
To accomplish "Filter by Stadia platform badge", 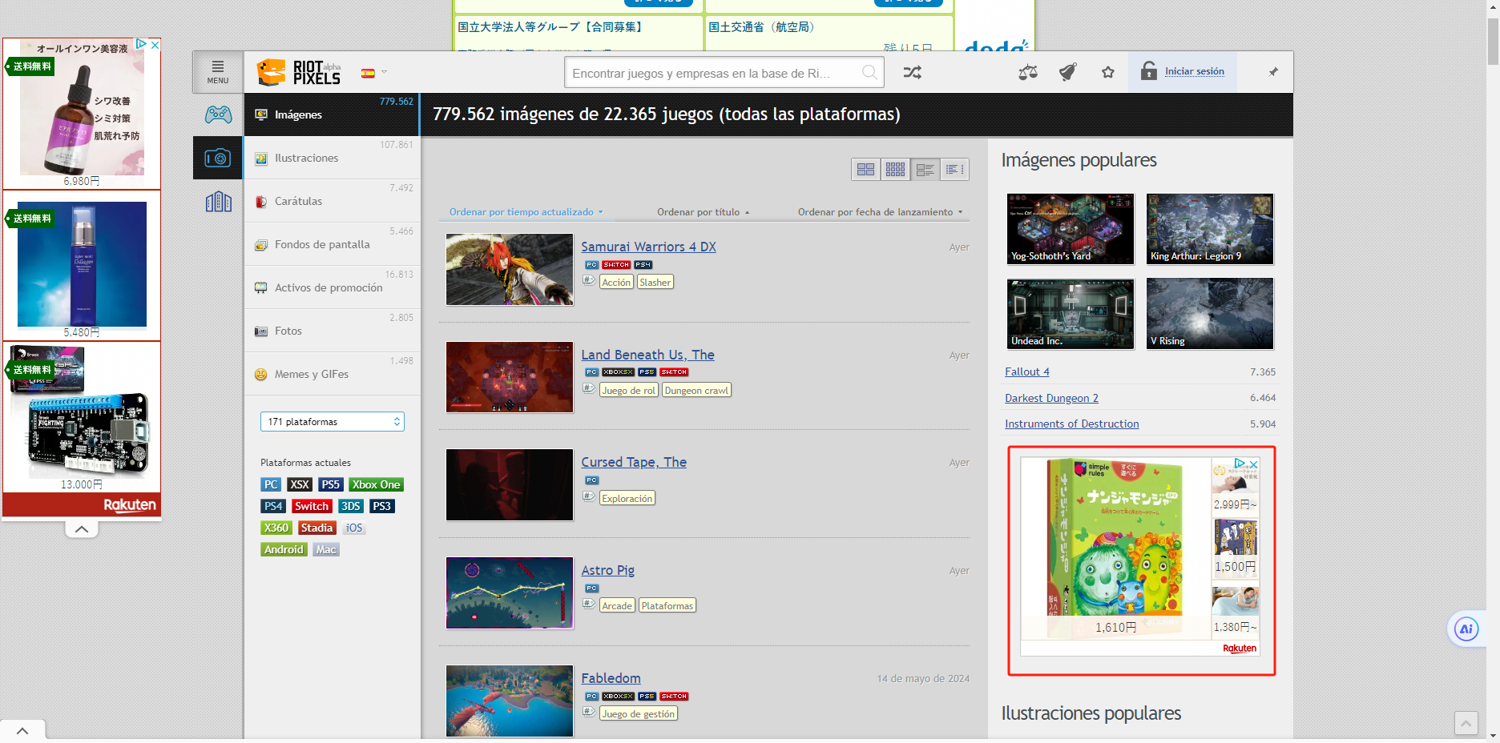I will (317, 528).
